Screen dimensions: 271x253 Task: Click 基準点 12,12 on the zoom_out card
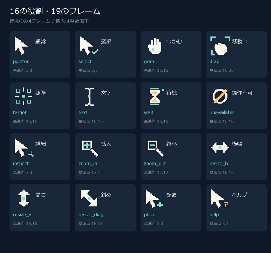click(x=156, y=173)
